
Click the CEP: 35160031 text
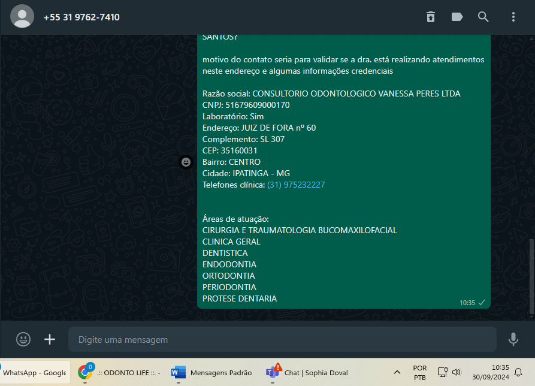[229, 150]
